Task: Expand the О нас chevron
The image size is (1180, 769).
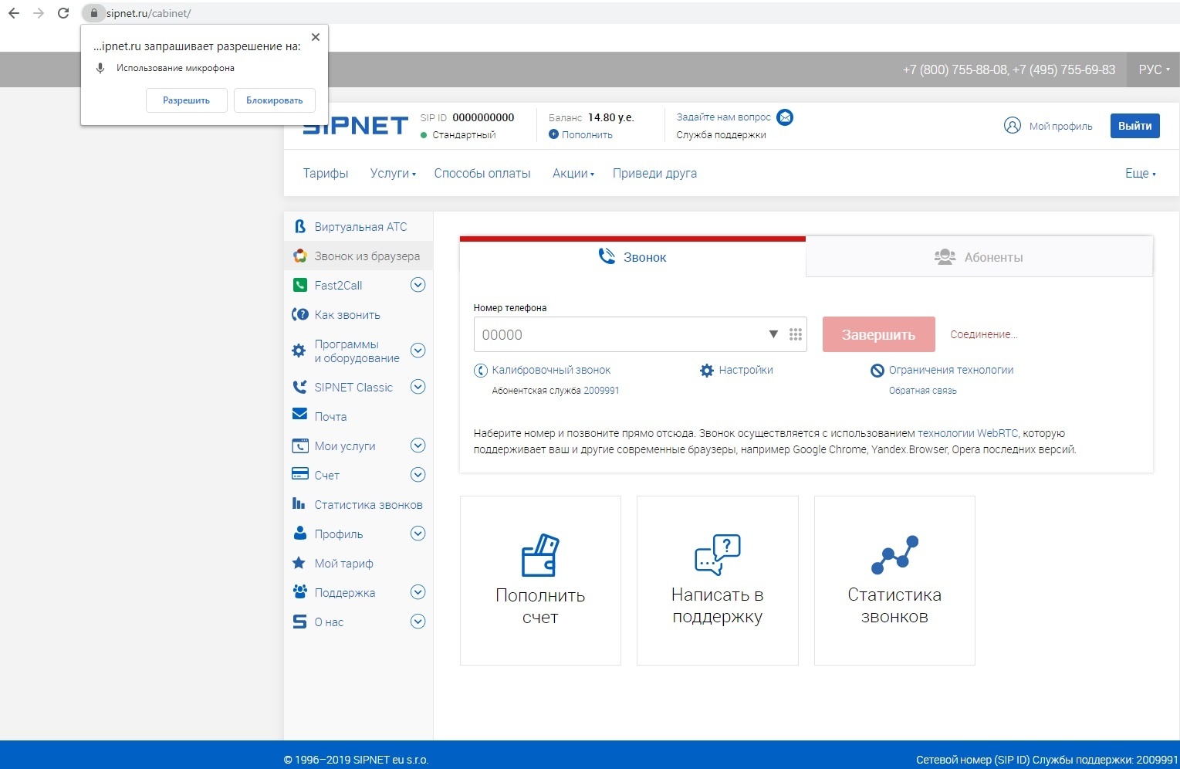Action: [x=418, y=622]
